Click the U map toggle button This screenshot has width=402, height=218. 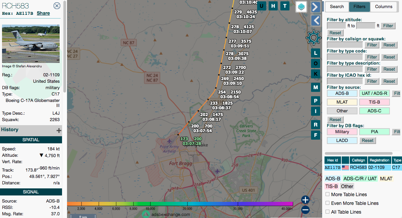(261, 6)
